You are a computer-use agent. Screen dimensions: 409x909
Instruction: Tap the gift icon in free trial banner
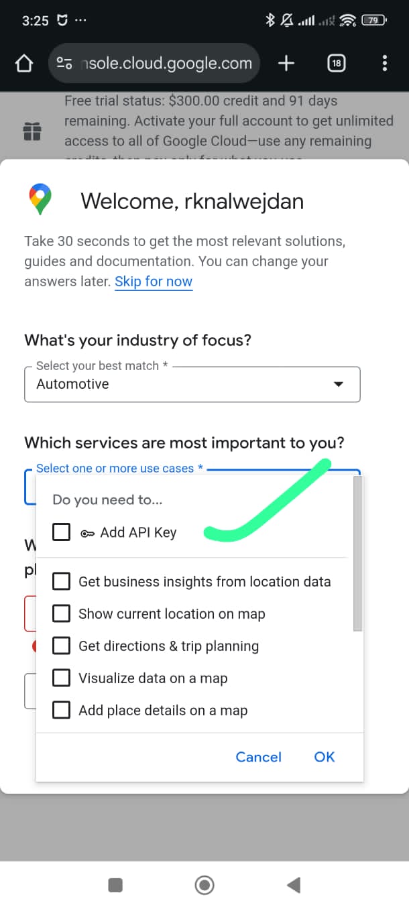(32, 131)
